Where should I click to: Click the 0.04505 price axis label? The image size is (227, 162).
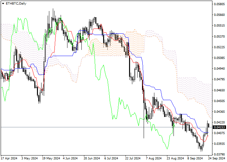tap(219, 101)
